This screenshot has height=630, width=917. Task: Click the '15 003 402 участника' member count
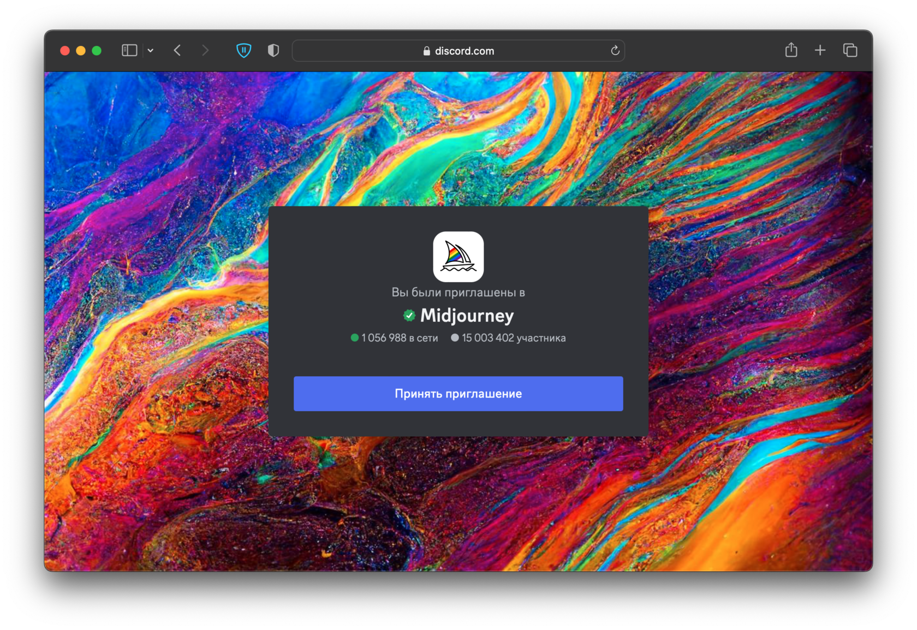point(514,338)
